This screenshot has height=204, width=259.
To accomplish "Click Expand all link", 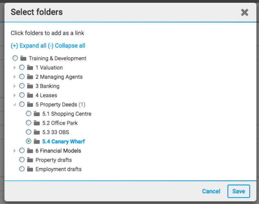I will [x=29, y=46].
